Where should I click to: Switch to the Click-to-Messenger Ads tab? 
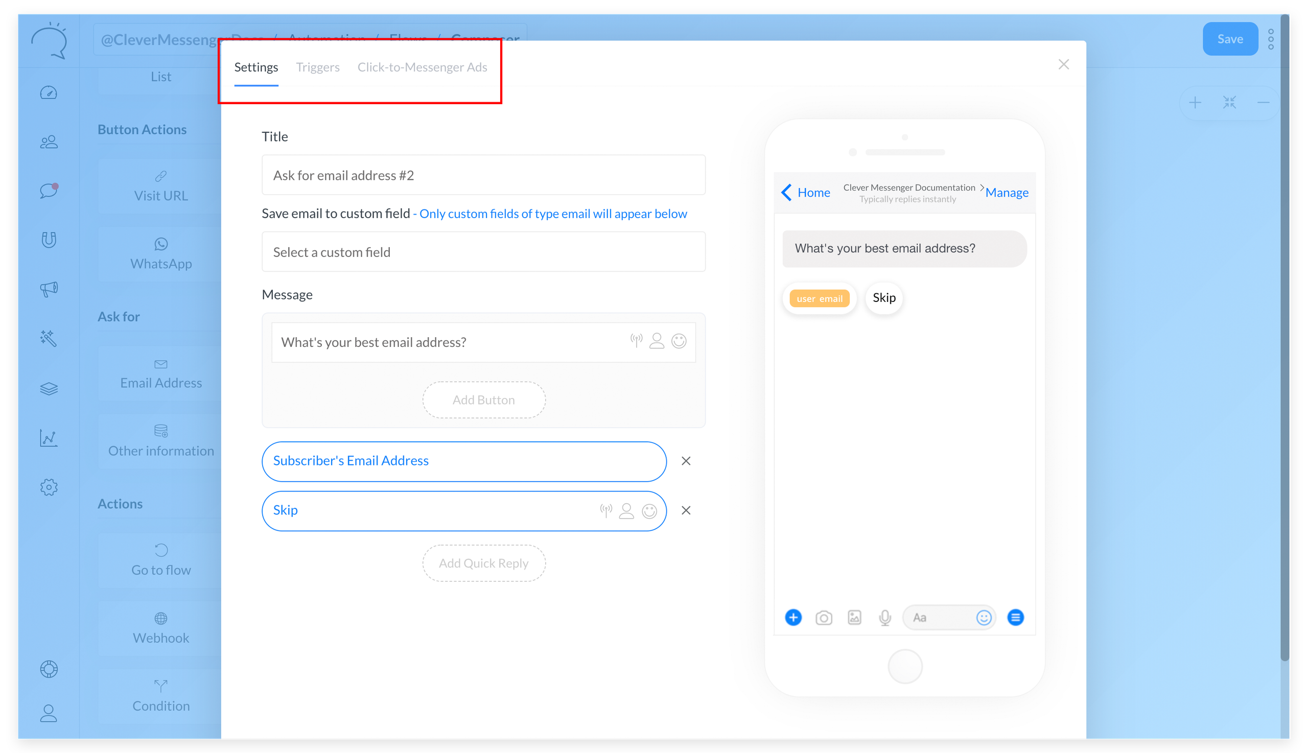[422, 67]
